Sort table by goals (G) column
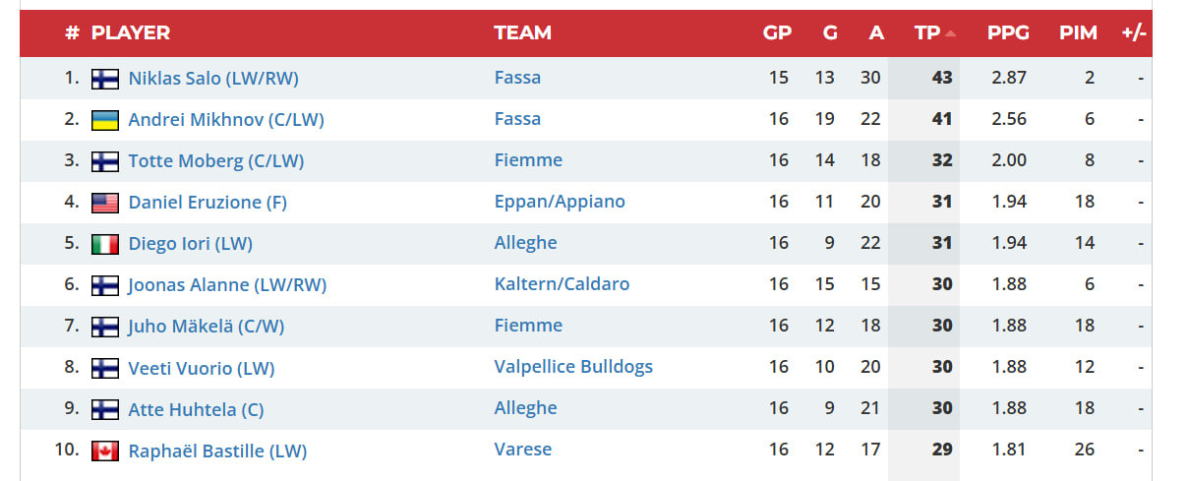The width and height of the screenshot is (1188, 481). [x=830, y=32]
